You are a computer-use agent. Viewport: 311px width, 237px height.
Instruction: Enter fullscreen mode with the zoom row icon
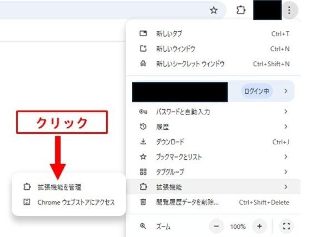point(287,226)
